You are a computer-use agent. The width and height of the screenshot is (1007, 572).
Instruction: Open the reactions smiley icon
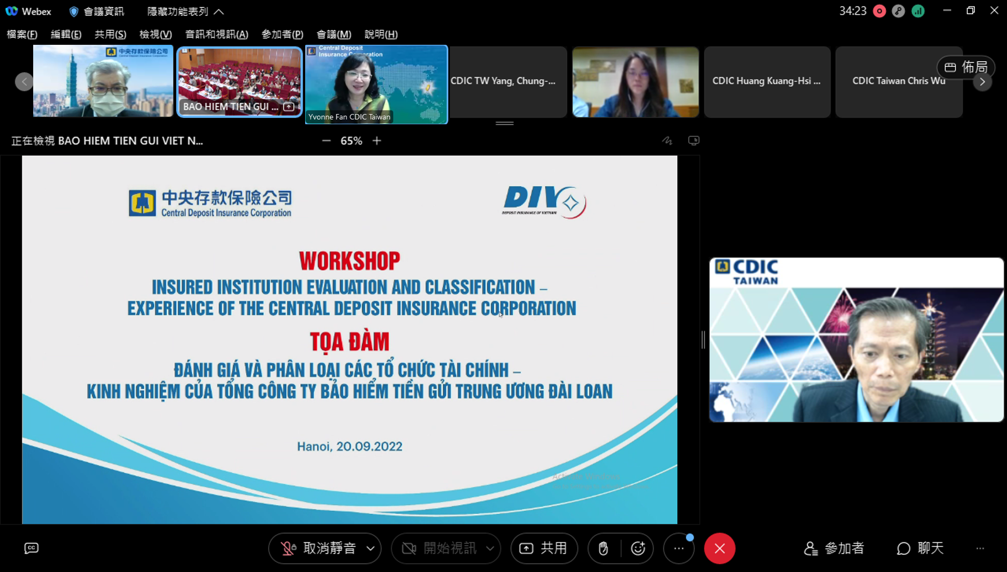pos(638,548)
